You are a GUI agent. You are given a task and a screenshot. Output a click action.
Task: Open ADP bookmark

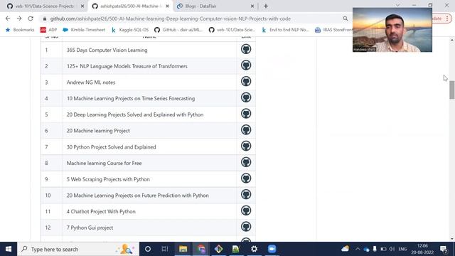(x=48, y=30)
